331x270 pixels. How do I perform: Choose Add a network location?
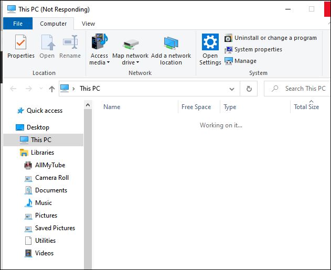[x=171, y=50]
